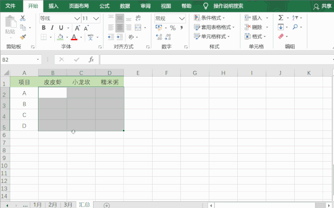
Task: Align text to bottom
Action: click(x=129, y=18)
